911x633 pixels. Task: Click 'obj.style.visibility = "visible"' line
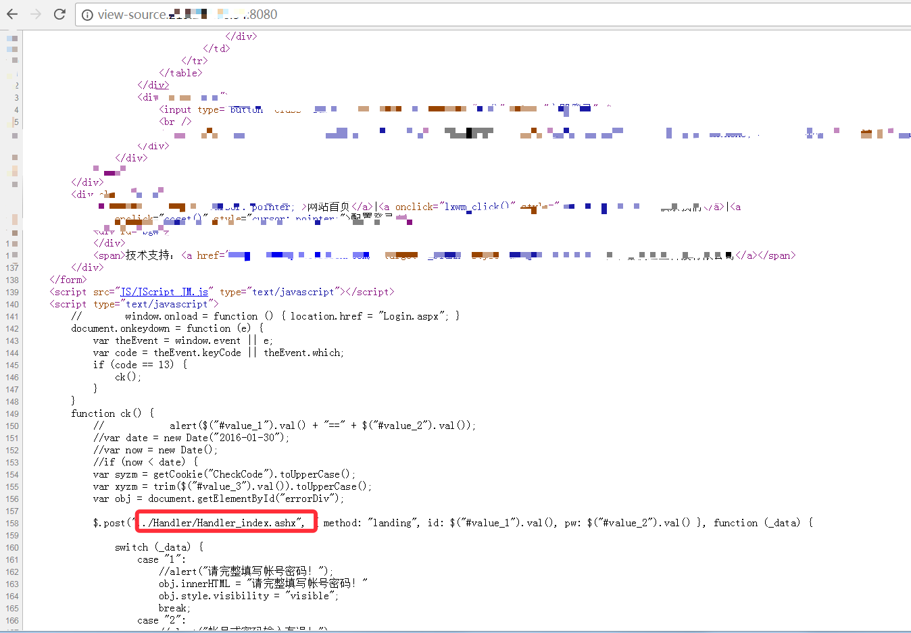point(249,596)
